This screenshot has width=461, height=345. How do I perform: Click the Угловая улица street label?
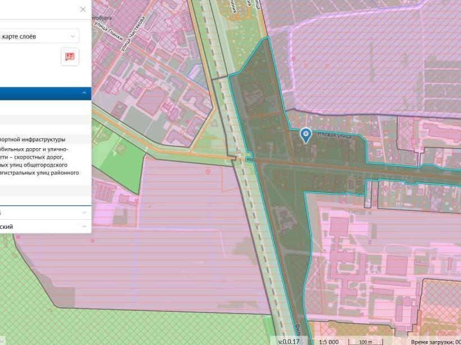click(x=334, y=135)
